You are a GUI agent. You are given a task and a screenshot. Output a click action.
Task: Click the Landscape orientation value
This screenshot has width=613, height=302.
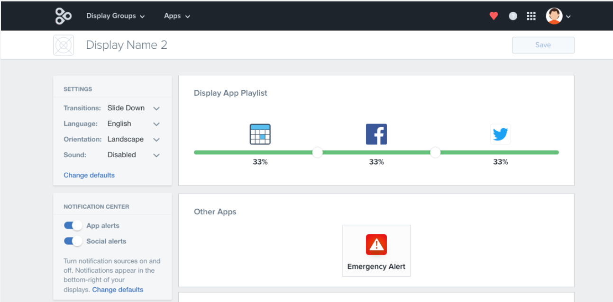pos(126,139)
